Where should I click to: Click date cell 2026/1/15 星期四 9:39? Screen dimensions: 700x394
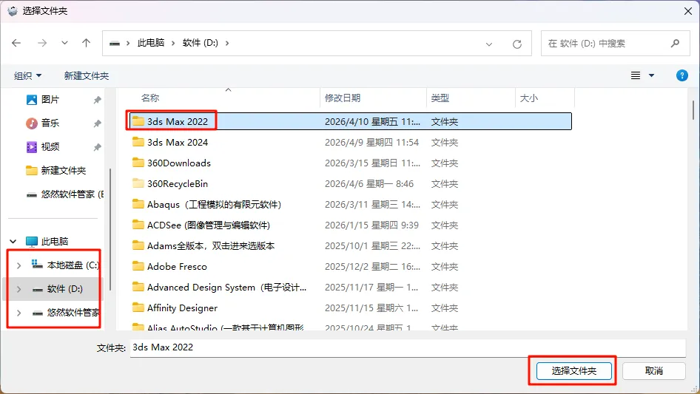tap(371, 225)
